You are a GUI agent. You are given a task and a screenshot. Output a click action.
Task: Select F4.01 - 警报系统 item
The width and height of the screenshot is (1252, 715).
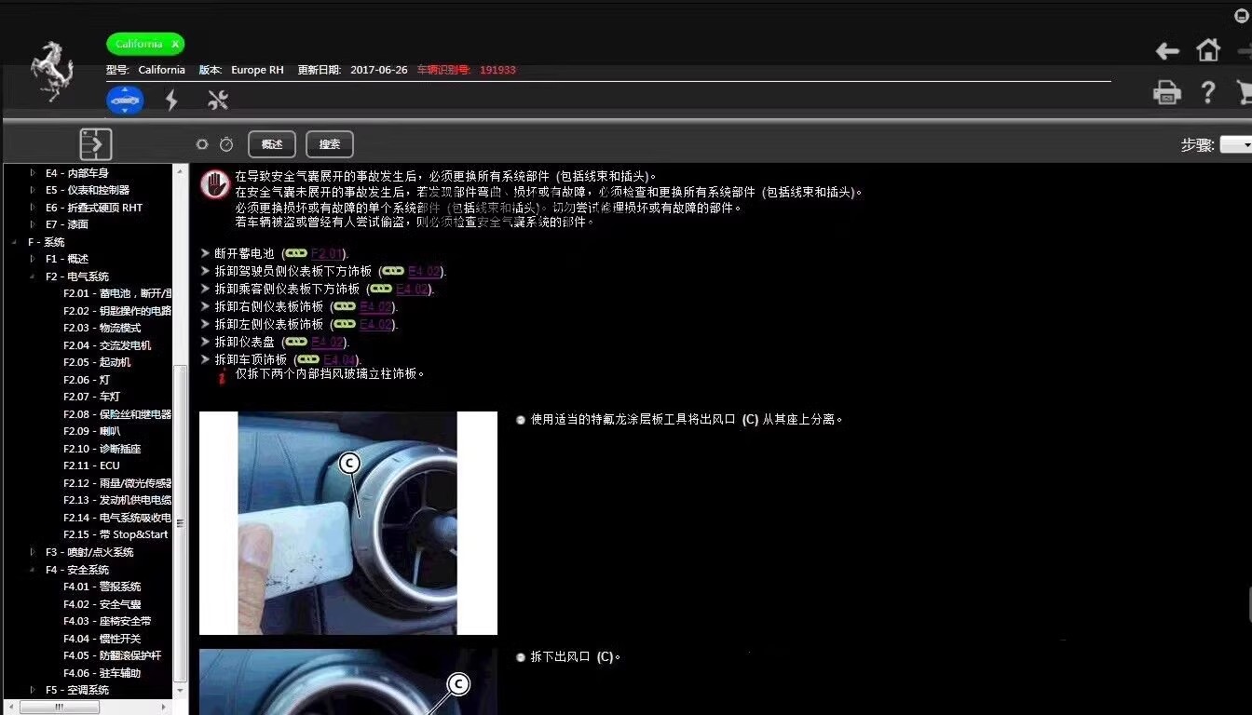click(x=102, y=587)
